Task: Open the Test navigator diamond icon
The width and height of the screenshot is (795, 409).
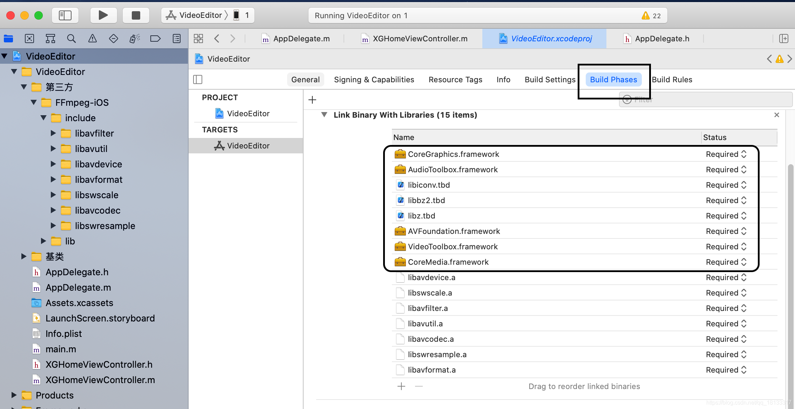Action: click(x=114, y=39)
